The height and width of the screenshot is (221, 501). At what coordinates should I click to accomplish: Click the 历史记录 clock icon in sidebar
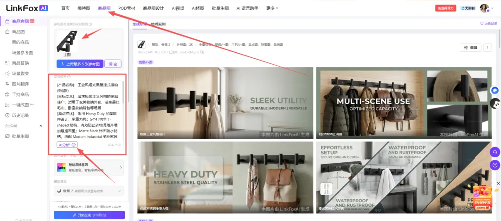(x=7, y=115)
